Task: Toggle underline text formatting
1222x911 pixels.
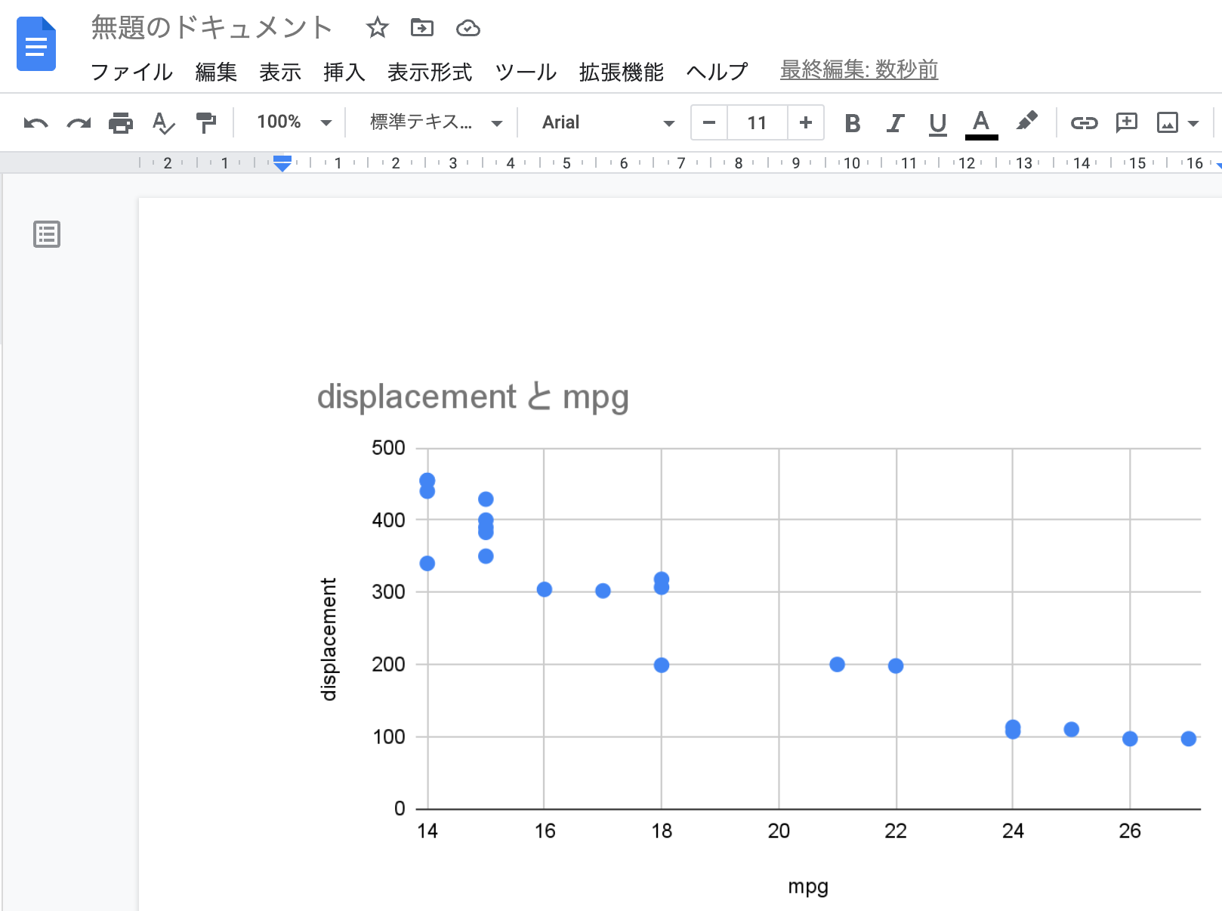Action: coord(937,122)
